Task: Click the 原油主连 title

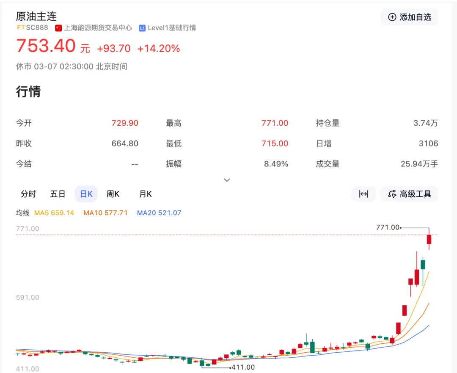Action: [36, 17]
